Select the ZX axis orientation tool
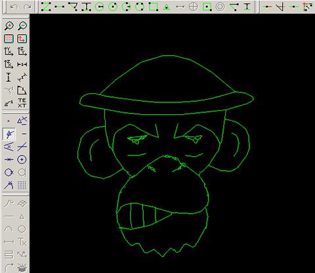Image resolution: width=315 pixels, height=273 pixels. pyautogui.click(x=9, y=64)
